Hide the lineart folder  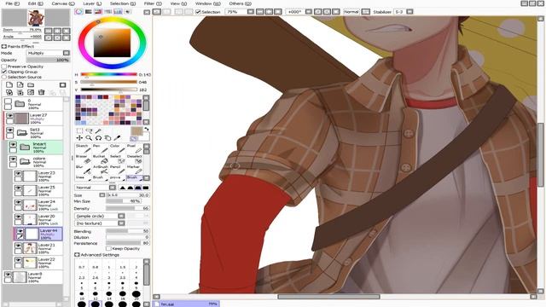click(13, 145)
